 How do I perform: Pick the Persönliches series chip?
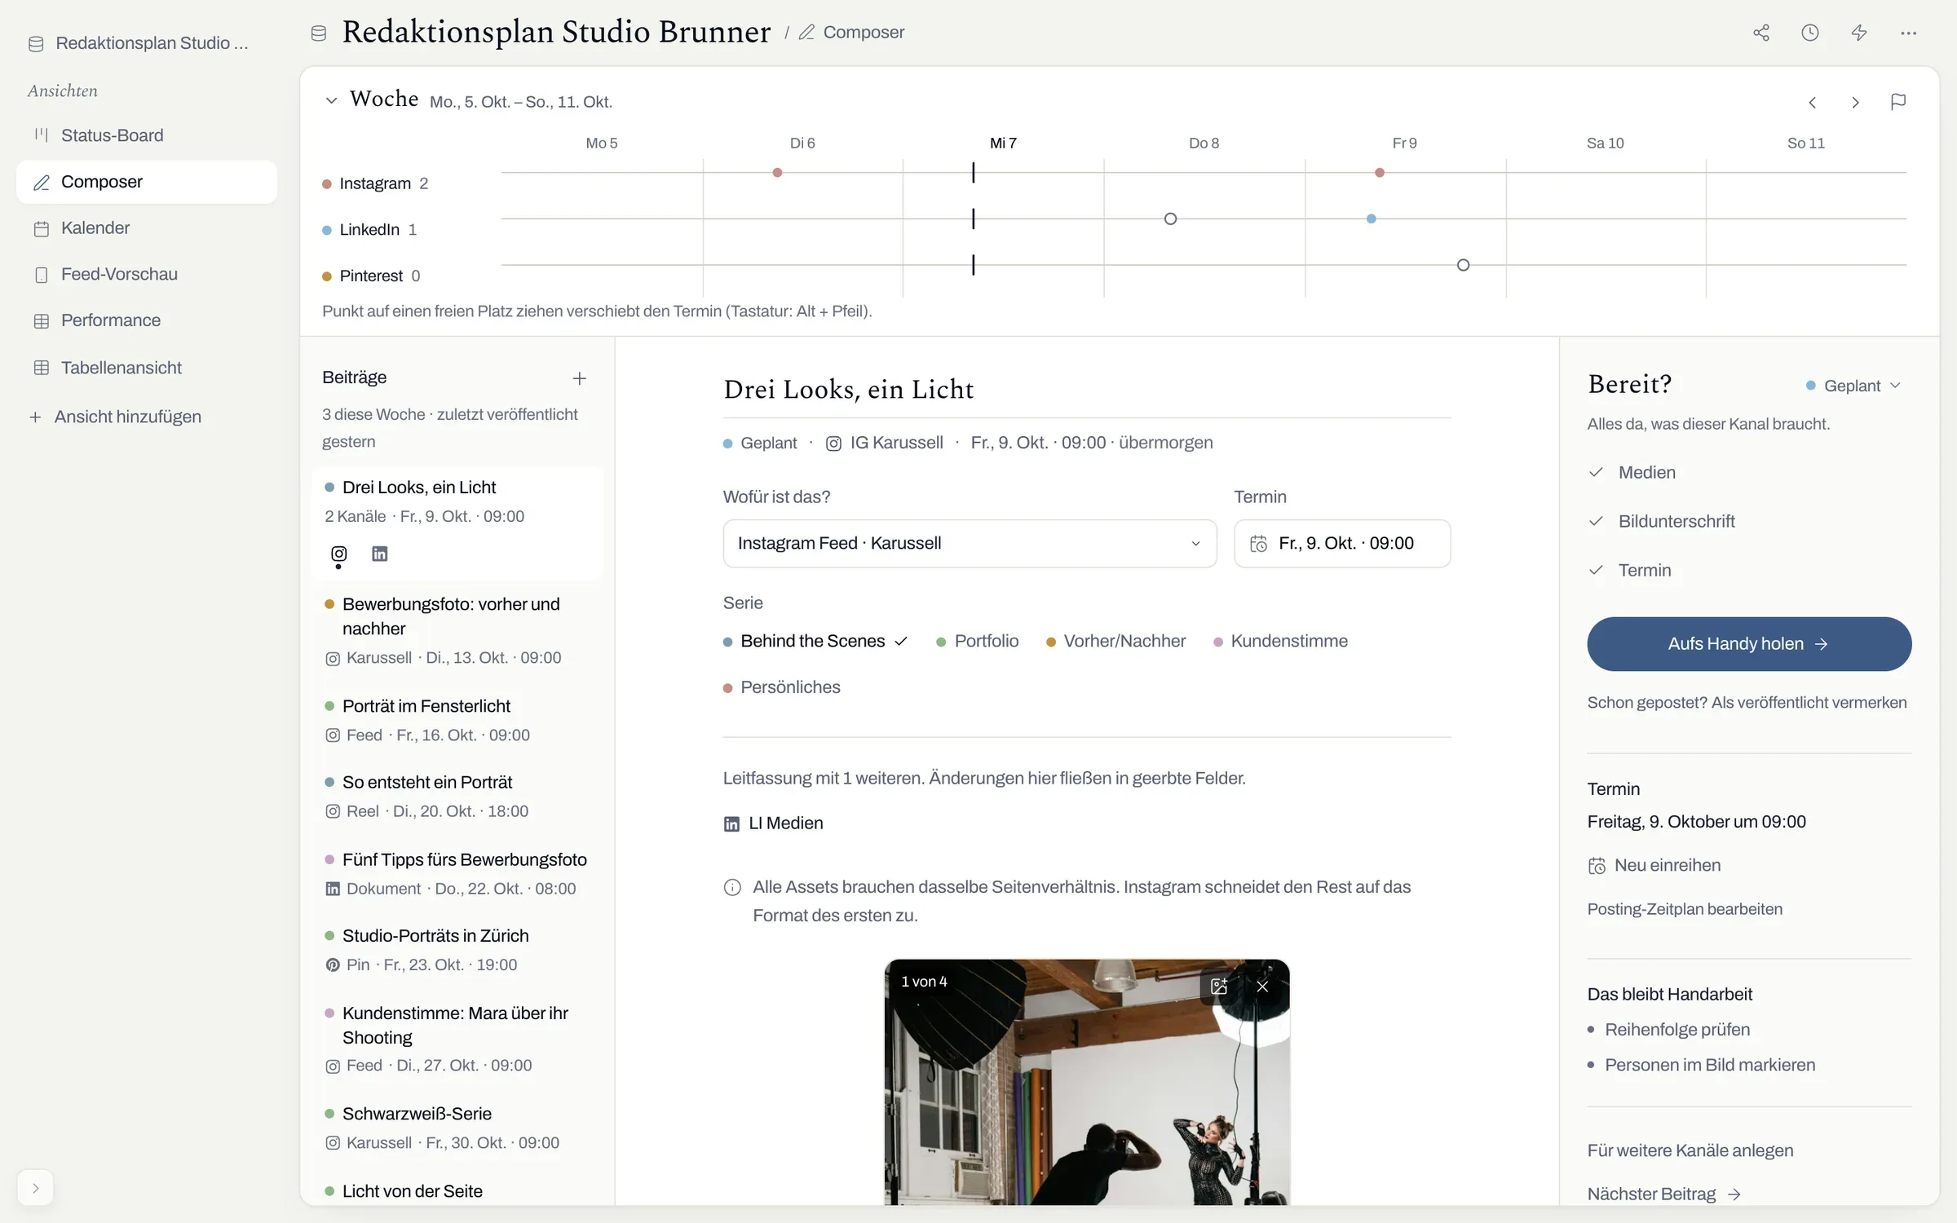tap(781, 687)
